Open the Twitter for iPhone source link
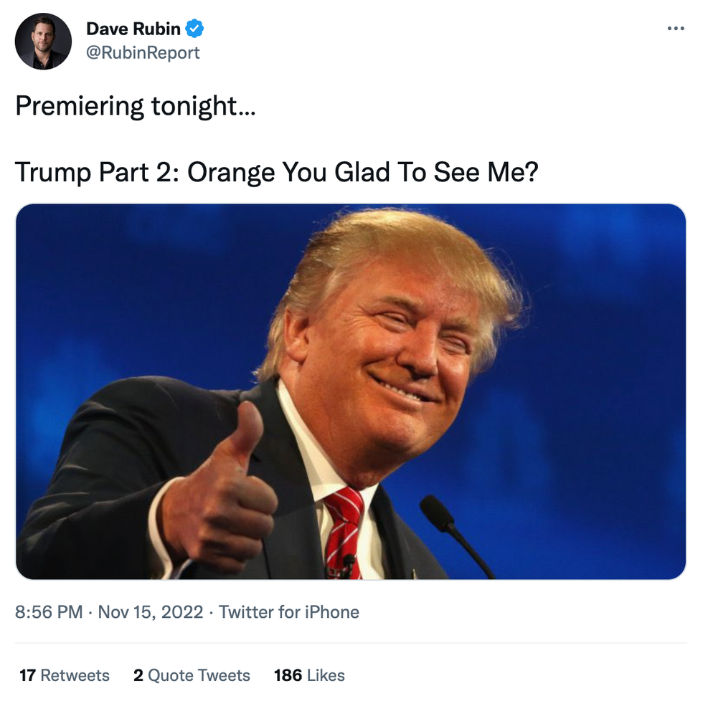The image size is (703, 701). [289, 612]
